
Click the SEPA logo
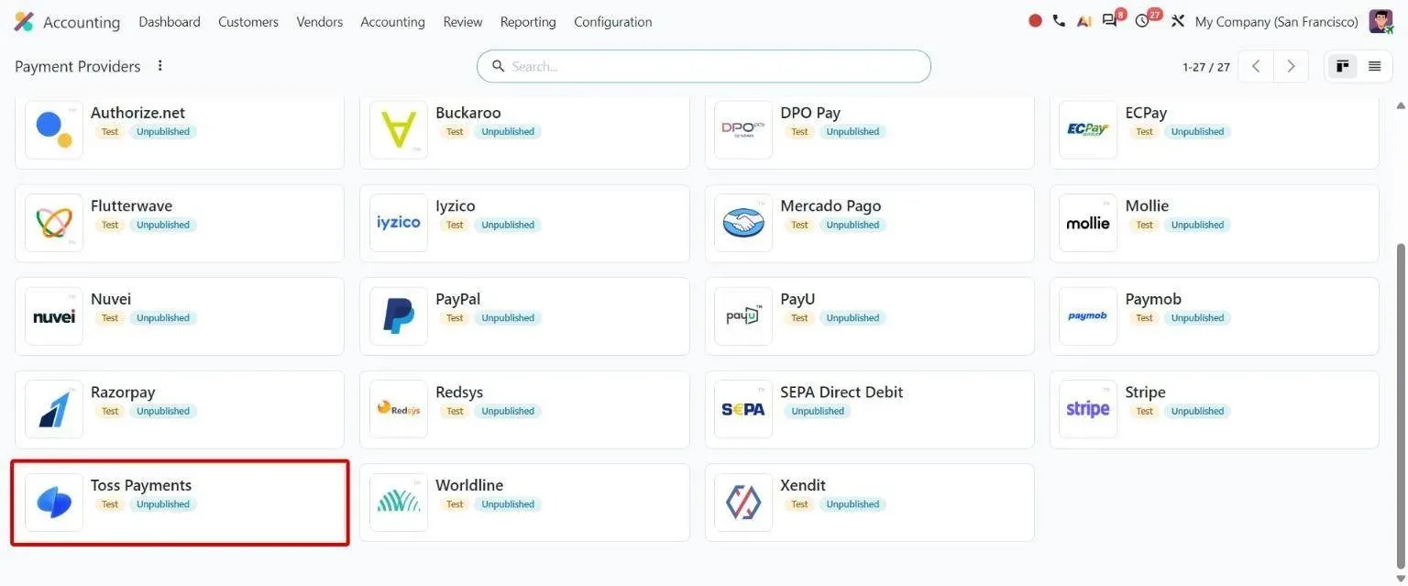pos(743,409)
